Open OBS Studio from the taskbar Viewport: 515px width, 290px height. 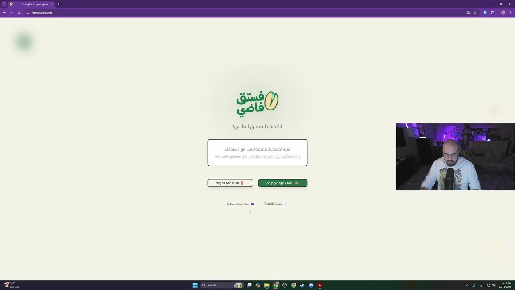pyautogui.click(x=284, y=285)
